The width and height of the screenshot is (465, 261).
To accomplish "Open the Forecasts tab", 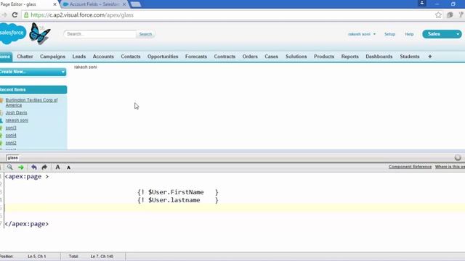I will coord(196,57).
